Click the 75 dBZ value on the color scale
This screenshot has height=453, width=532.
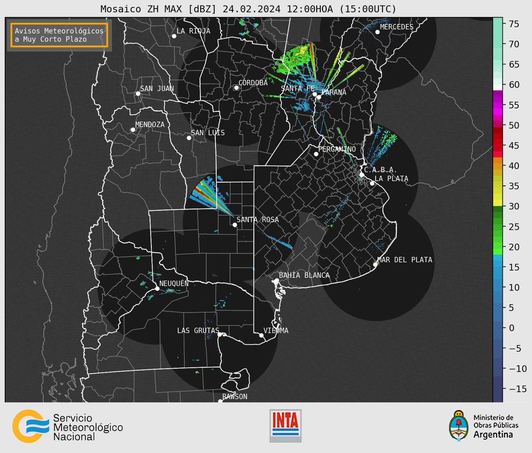click(514, 24)
